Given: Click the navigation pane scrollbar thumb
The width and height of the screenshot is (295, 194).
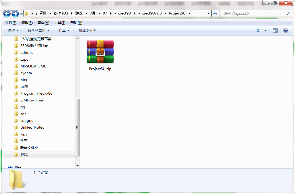Looking at the screenshot, I should point(77,127).
